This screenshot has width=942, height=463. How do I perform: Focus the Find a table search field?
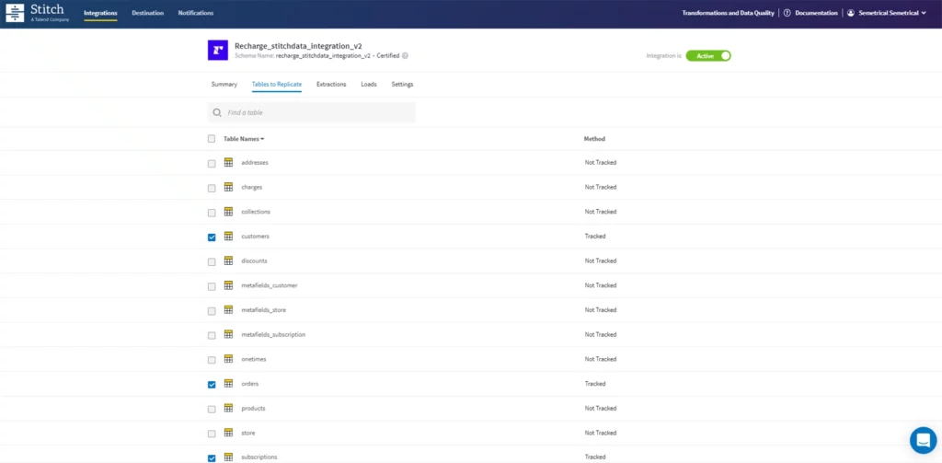tap(317, 112)
